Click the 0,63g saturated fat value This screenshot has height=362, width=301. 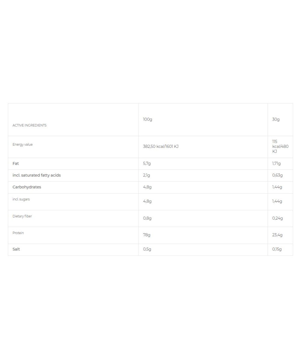pos(278,175)
